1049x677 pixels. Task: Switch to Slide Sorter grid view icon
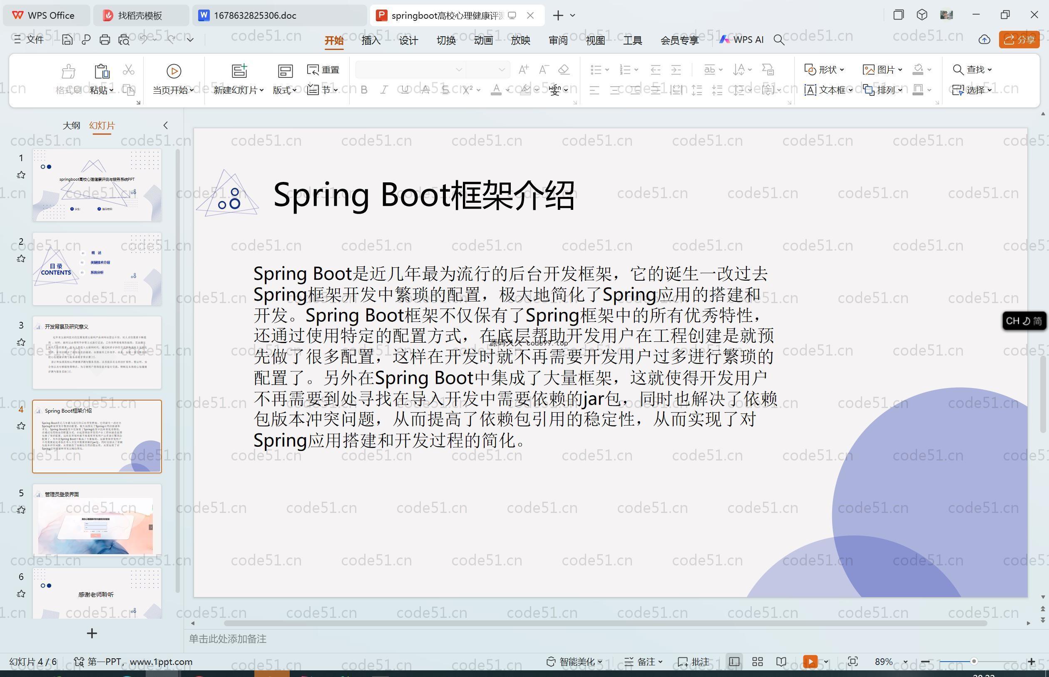[757, 662]
